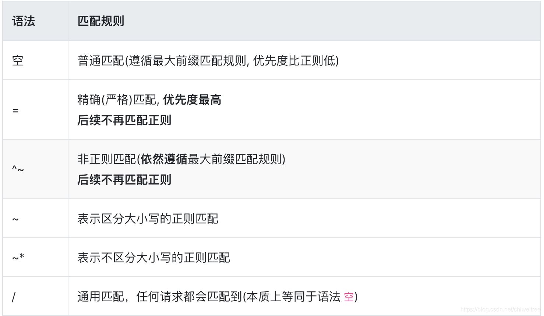Viewport: 544px width, 316px height.
Task: Click the 精确(严格)匹配 text
Action: tap(117, 100)
